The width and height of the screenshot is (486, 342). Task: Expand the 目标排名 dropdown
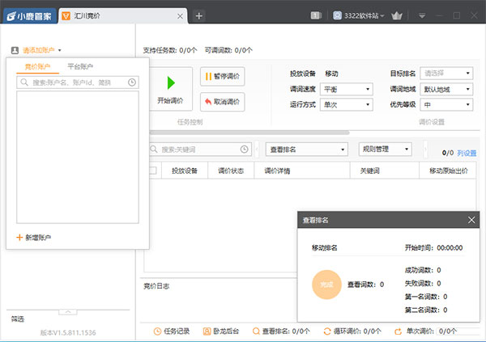446,73
